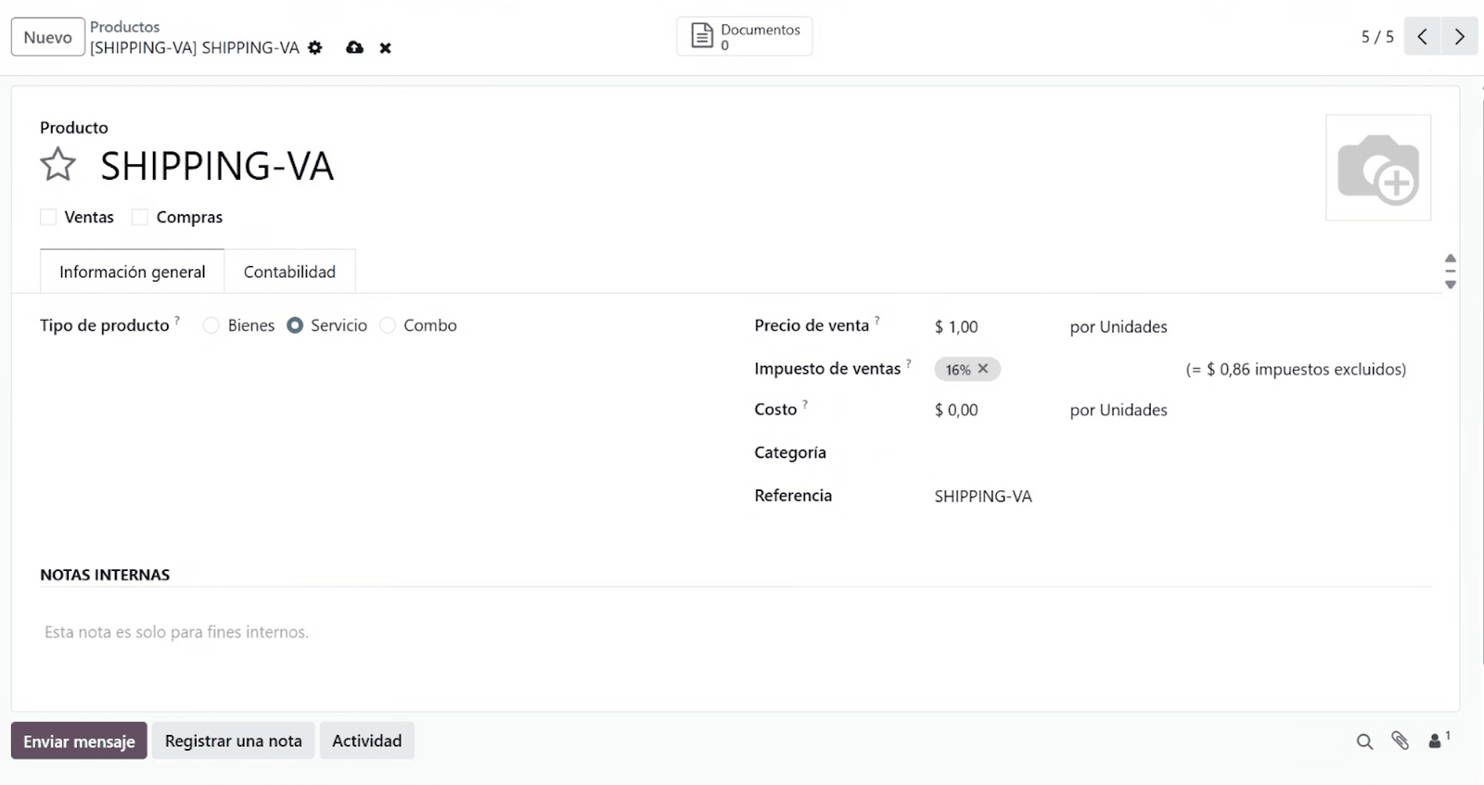Click the internal notes text area

click(x=735, y=632)
